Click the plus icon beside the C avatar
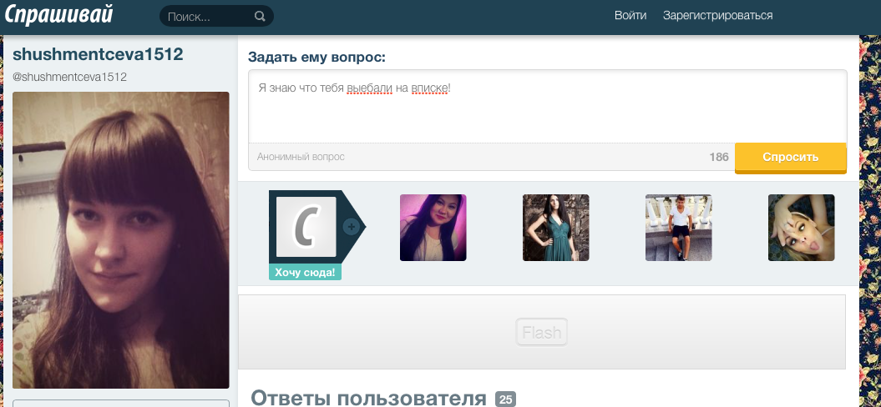 click(352, 227)
